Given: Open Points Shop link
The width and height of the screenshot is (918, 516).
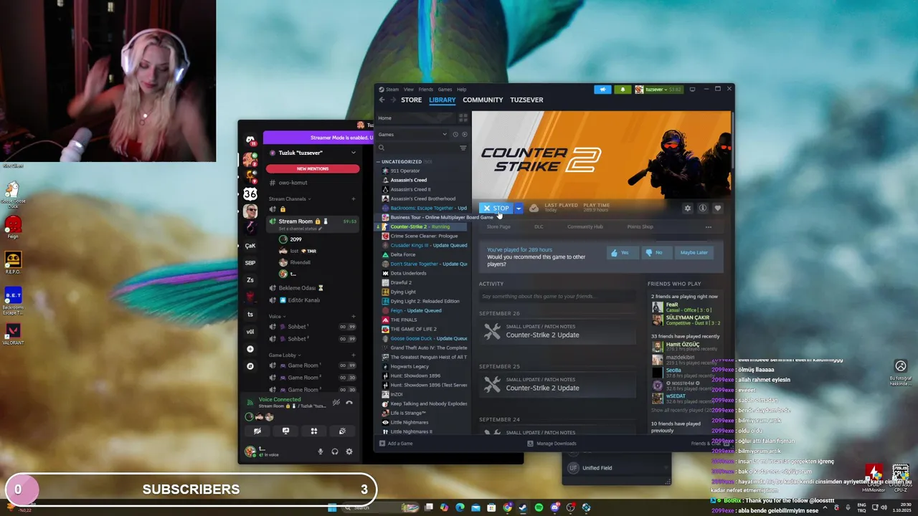Looking at the screenshot, I should [640, 226].
